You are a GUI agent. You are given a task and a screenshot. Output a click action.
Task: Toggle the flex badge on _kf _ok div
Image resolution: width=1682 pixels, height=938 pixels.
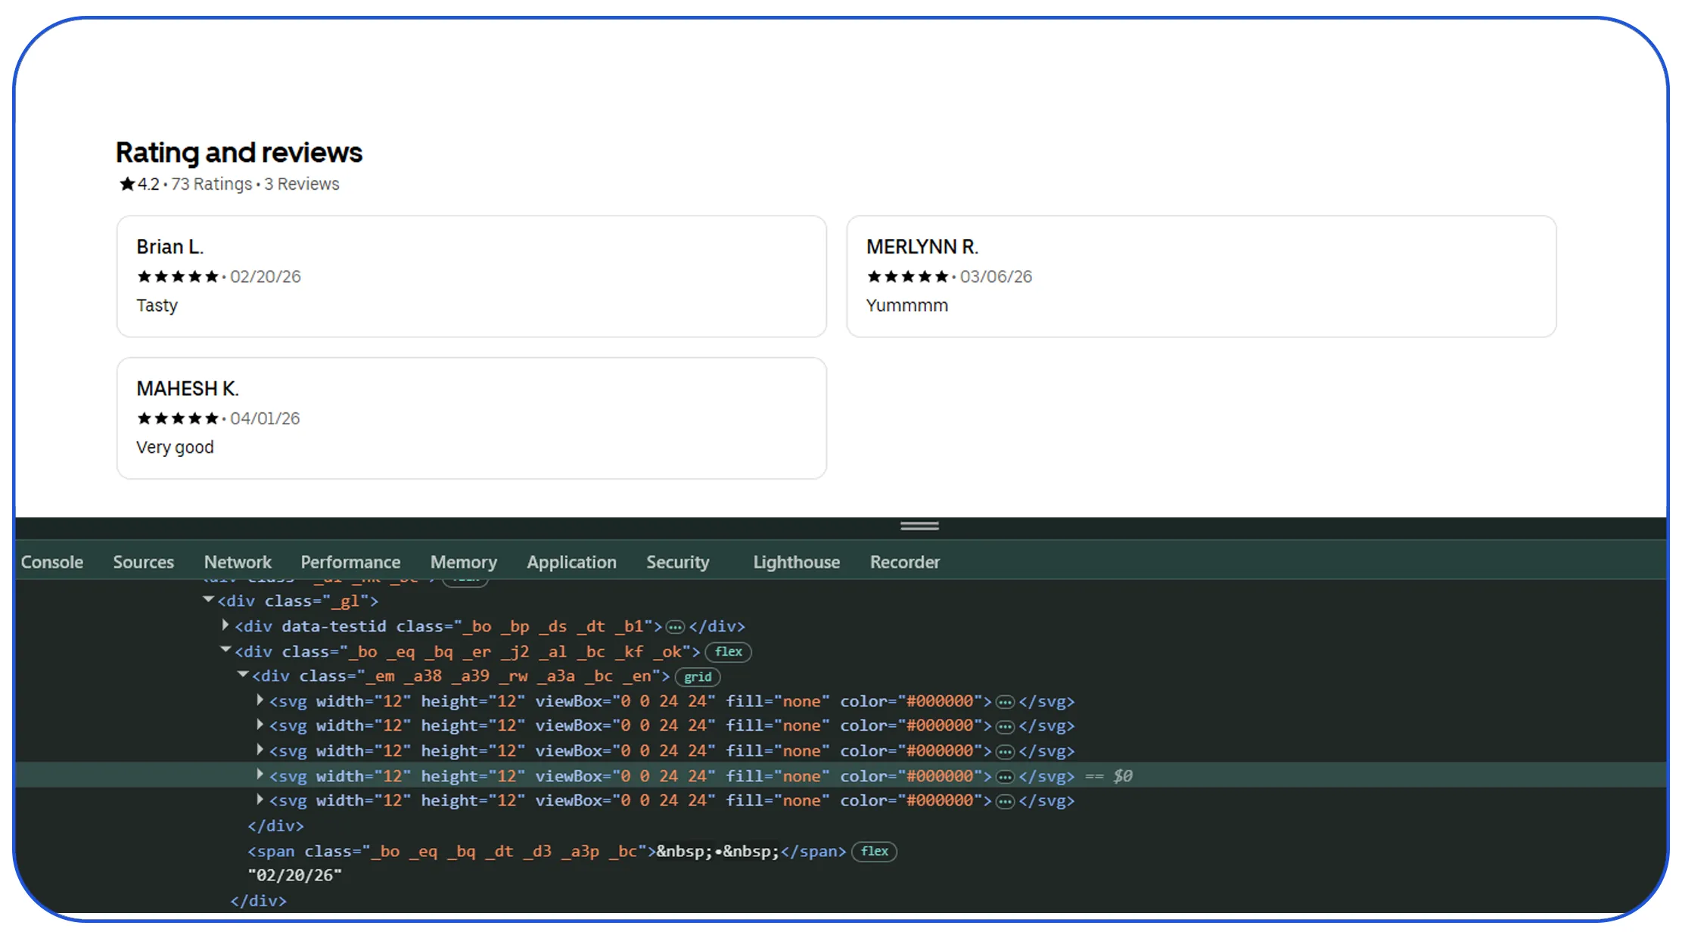728,651
